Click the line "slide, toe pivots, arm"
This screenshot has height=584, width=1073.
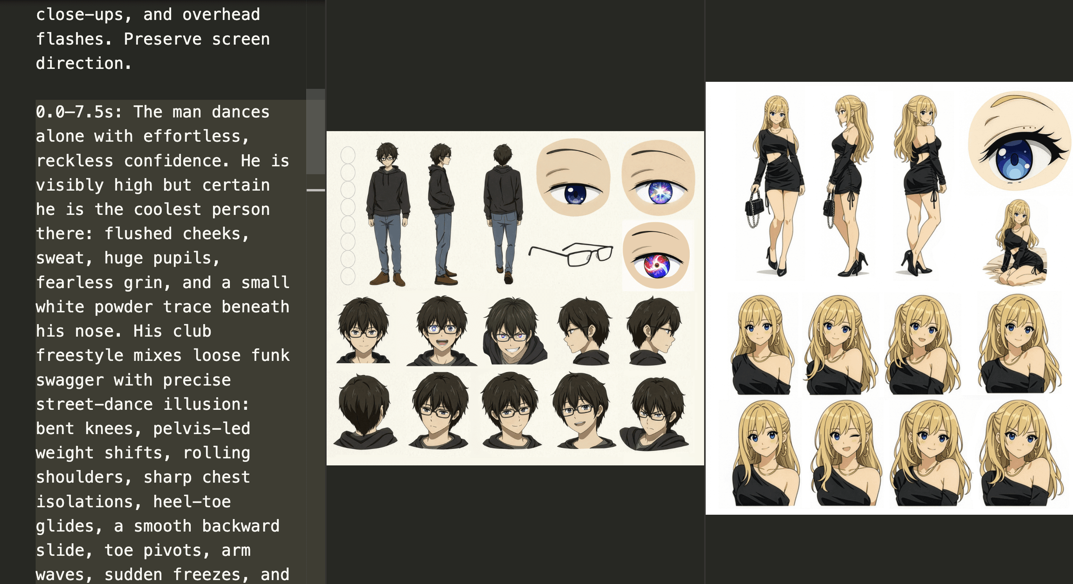(143, 550)
